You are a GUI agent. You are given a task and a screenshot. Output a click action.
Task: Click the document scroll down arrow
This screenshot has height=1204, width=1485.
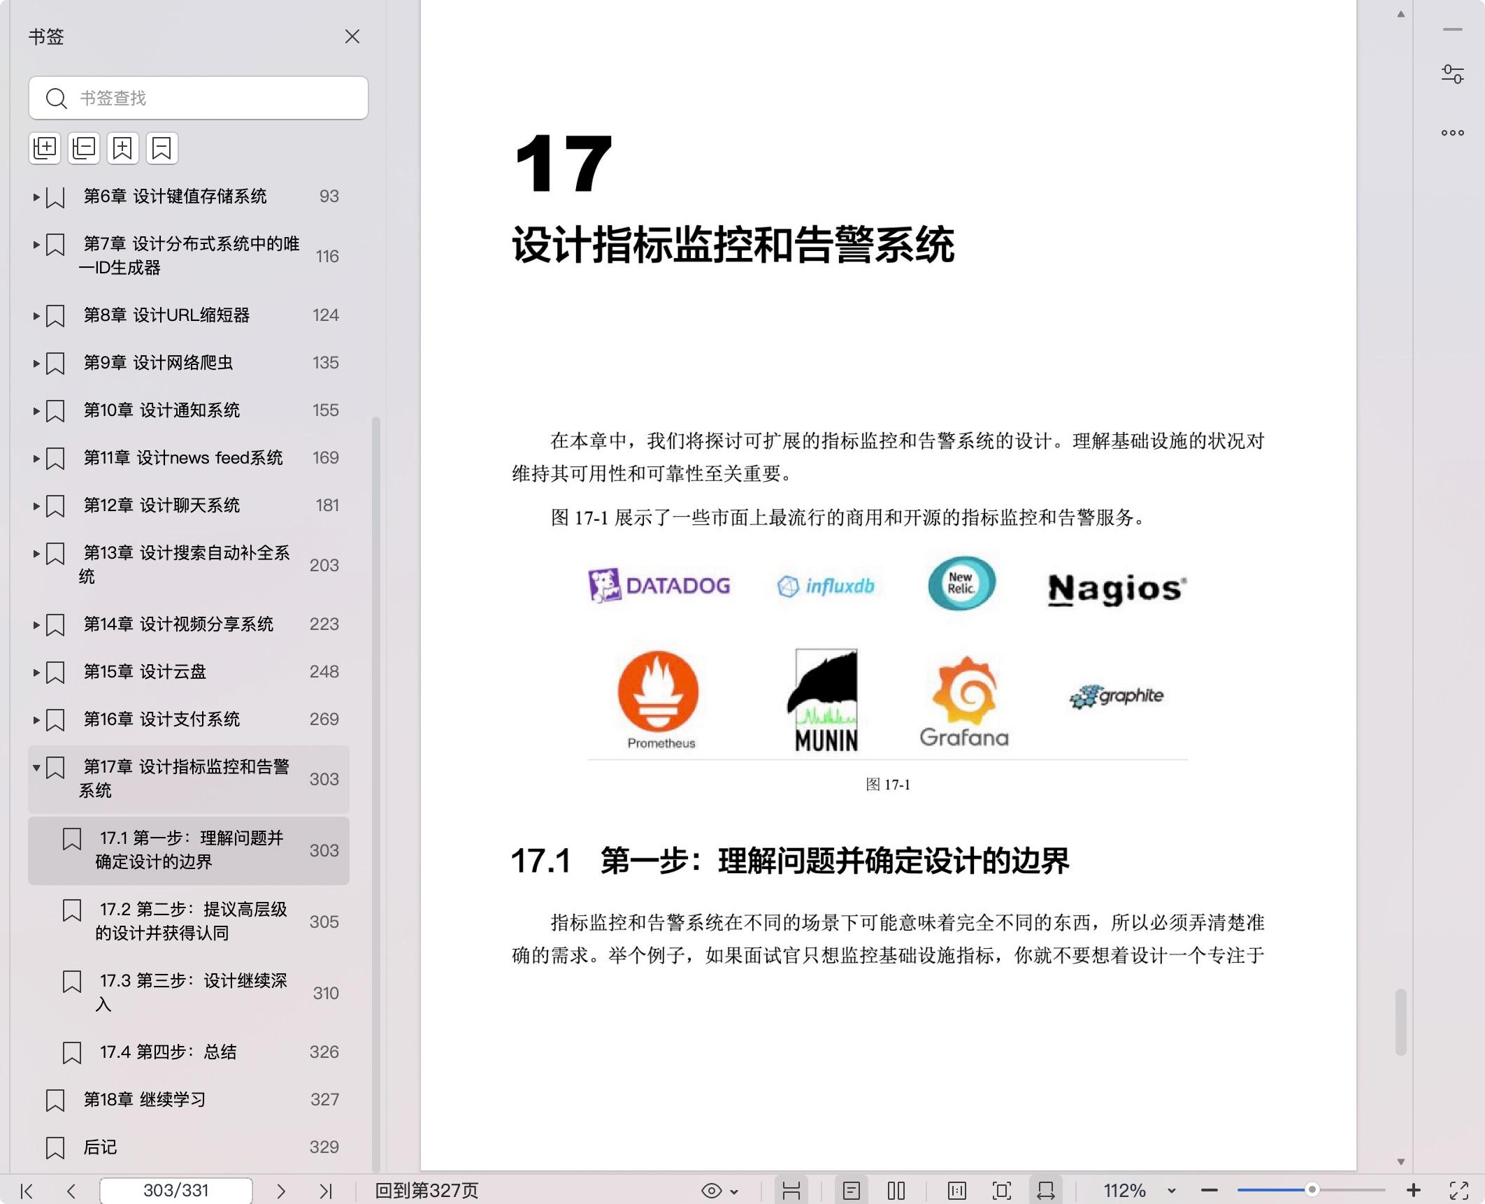pyautogui.click(x=1401, y=1162)
